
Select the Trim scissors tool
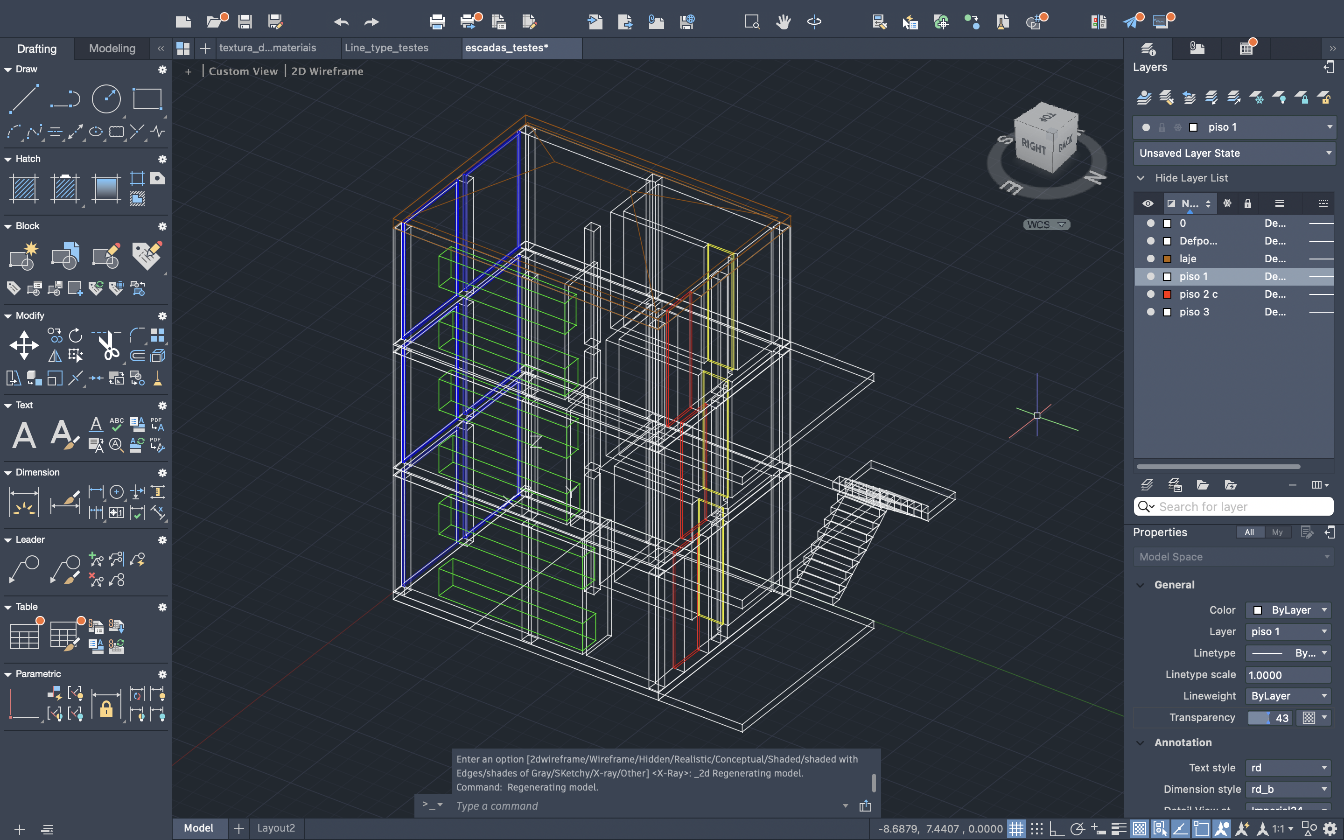(x=108, y=345)
